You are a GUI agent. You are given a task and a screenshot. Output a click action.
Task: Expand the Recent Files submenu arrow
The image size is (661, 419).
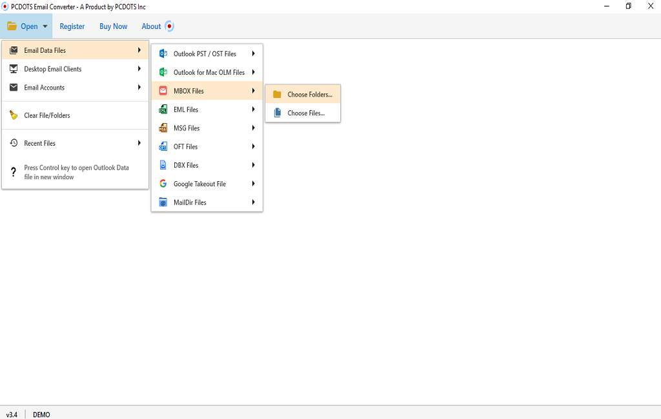pyautogui.click(x=139, y=142)
